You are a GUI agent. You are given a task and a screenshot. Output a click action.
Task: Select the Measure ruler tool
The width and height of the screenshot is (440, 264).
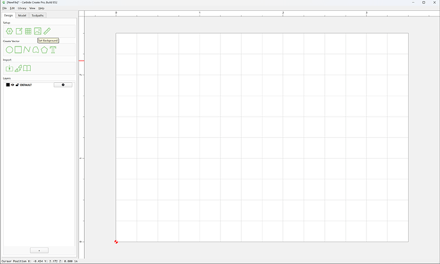(47, 31)
